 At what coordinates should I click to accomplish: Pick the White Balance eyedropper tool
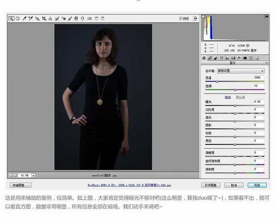(x=24, y=18)
